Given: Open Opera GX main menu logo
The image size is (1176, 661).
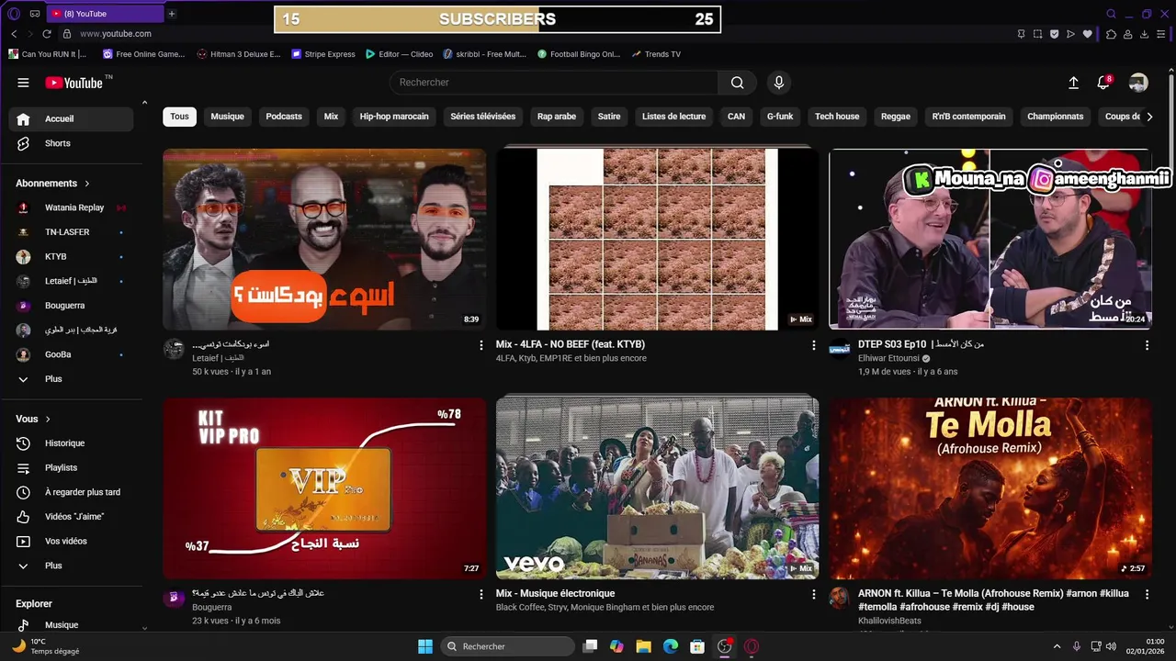Looking at the screenshot, I should (x=14, y=14).
